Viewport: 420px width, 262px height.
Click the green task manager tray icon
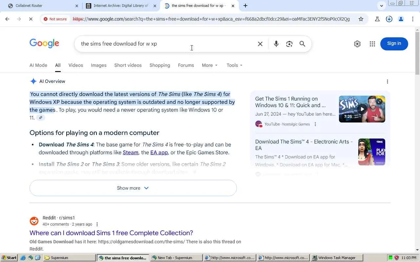point(390,258)
